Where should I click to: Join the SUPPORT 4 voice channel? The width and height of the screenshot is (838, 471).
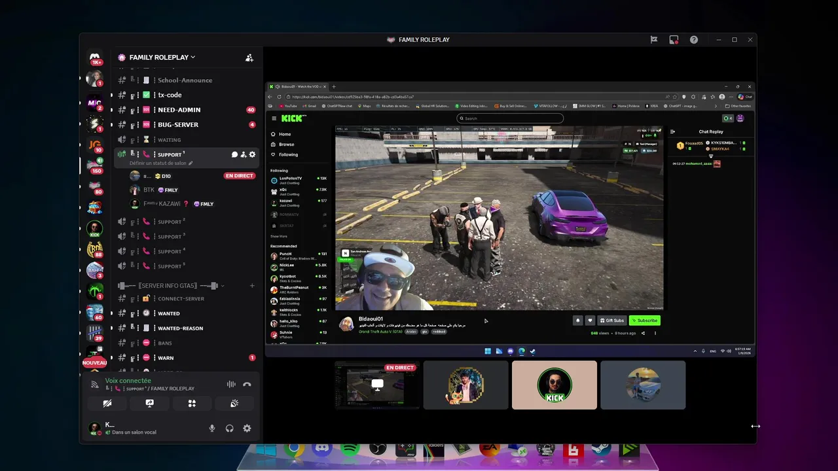point(186,251)
